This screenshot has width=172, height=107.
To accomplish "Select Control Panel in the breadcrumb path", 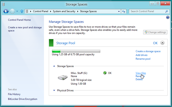I will pos(40,11).
